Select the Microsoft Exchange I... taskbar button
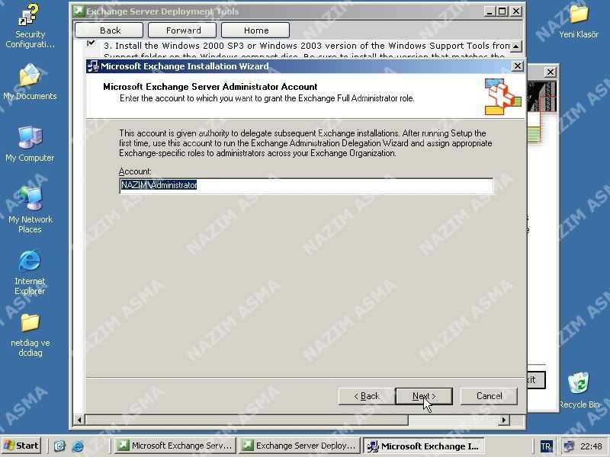 tap(424, 446)
